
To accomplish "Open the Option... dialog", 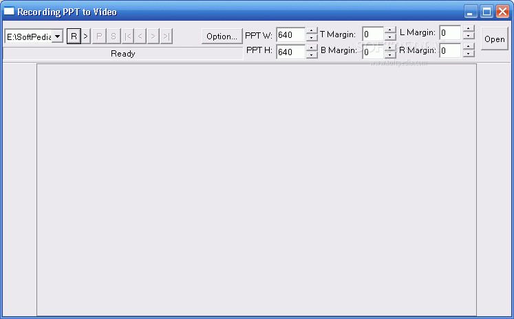I will pos(222,36).
